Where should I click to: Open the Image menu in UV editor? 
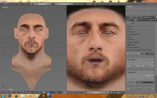tap(80, 93)
